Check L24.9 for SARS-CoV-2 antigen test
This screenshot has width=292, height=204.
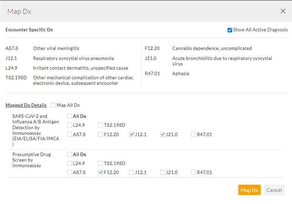tap(70, 125)
